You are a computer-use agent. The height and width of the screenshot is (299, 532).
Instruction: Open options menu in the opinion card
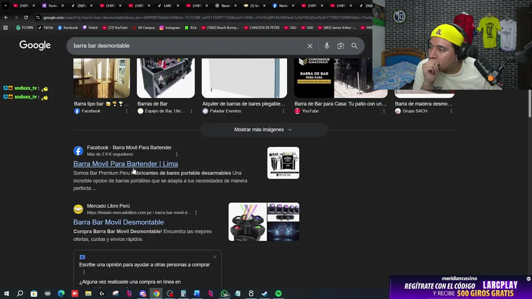point(84,272)
